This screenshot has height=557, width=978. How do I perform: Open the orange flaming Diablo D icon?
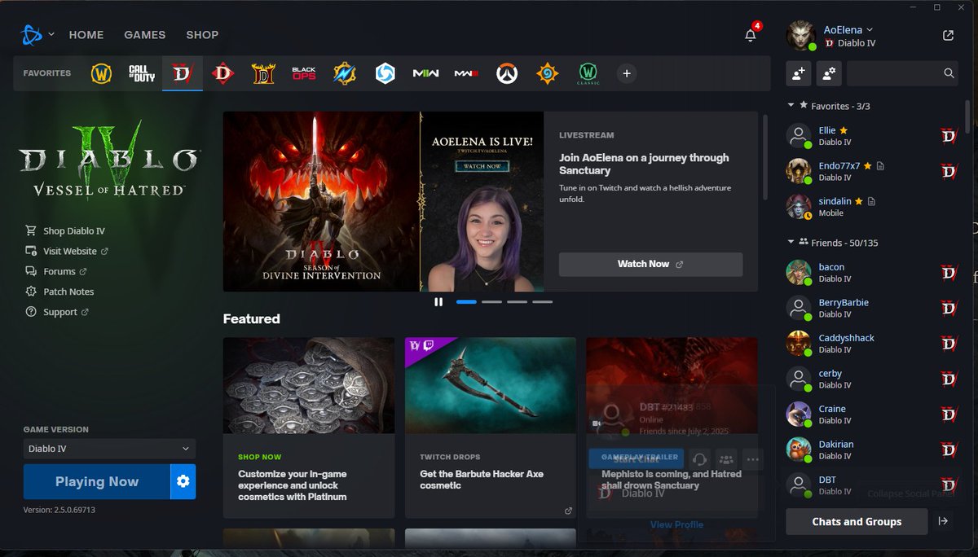click(x=263, y=73)
